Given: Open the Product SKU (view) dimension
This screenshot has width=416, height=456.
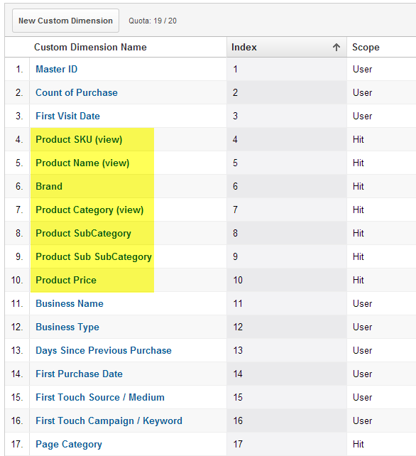Looking at the screenshot, I should pos(79,140).
